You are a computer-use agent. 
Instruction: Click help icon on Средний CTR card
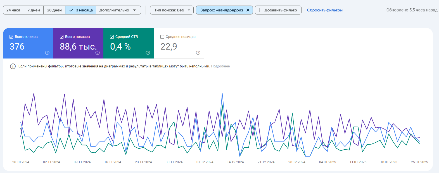coord(148,53)
